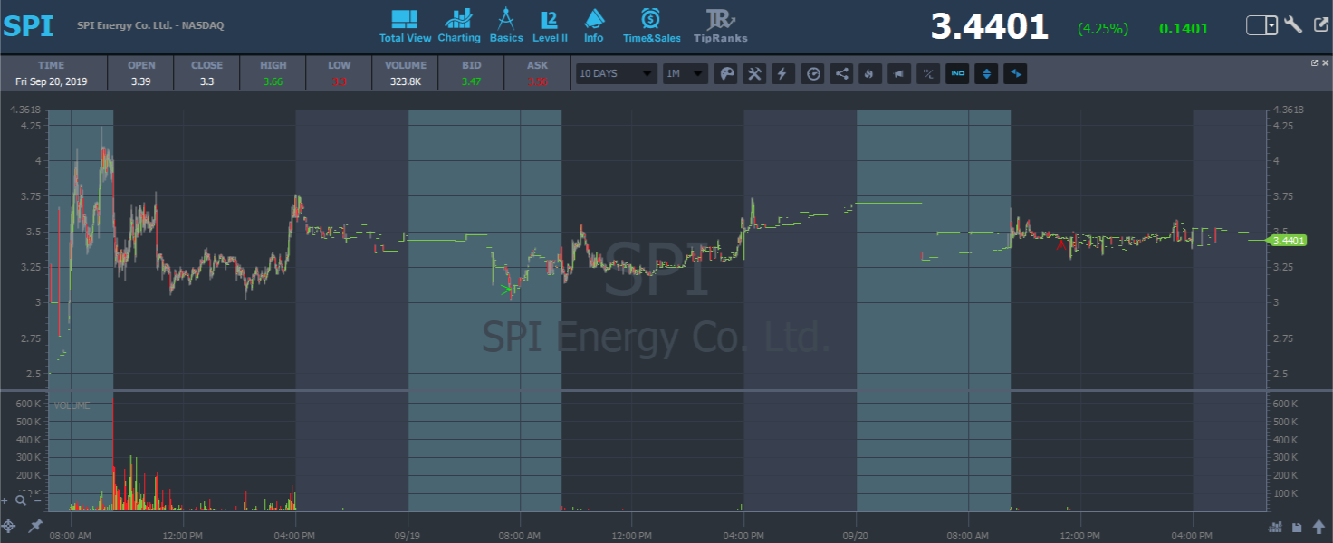This screenshot has height=543, width=1333.
Task: Expand the 10 DAYS range dropdown
Action: tap(616, 74)
